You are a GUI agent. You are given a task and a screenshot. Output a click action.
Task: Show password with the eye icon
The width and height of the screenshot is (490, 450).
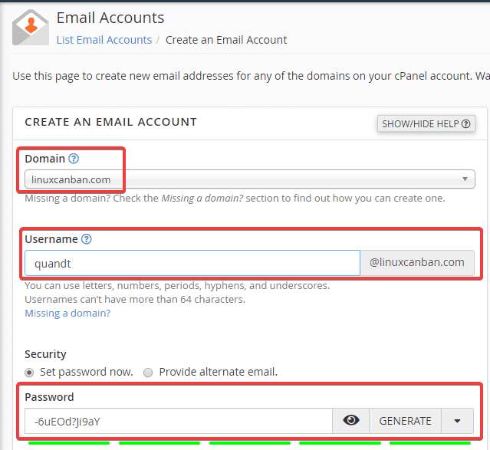(x=351, y=420)
